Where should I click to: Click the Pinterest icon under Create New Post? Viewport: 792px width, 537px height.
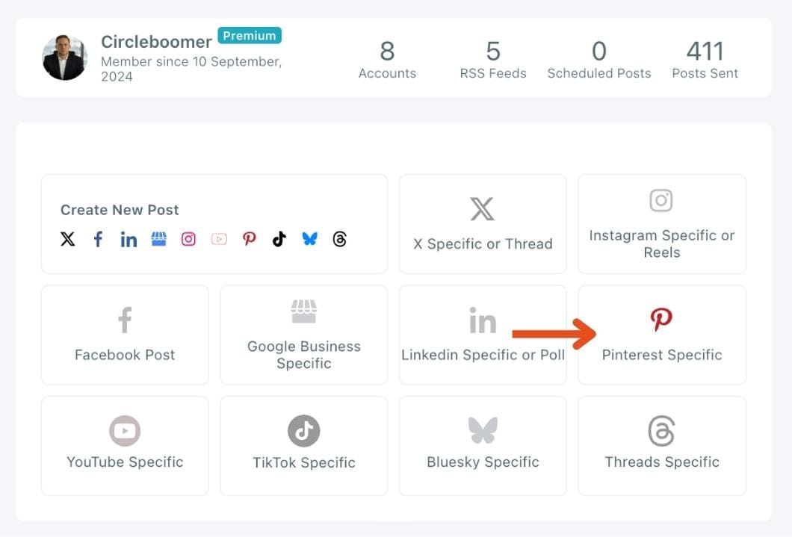pyautogui.click(x=249, y=239)
